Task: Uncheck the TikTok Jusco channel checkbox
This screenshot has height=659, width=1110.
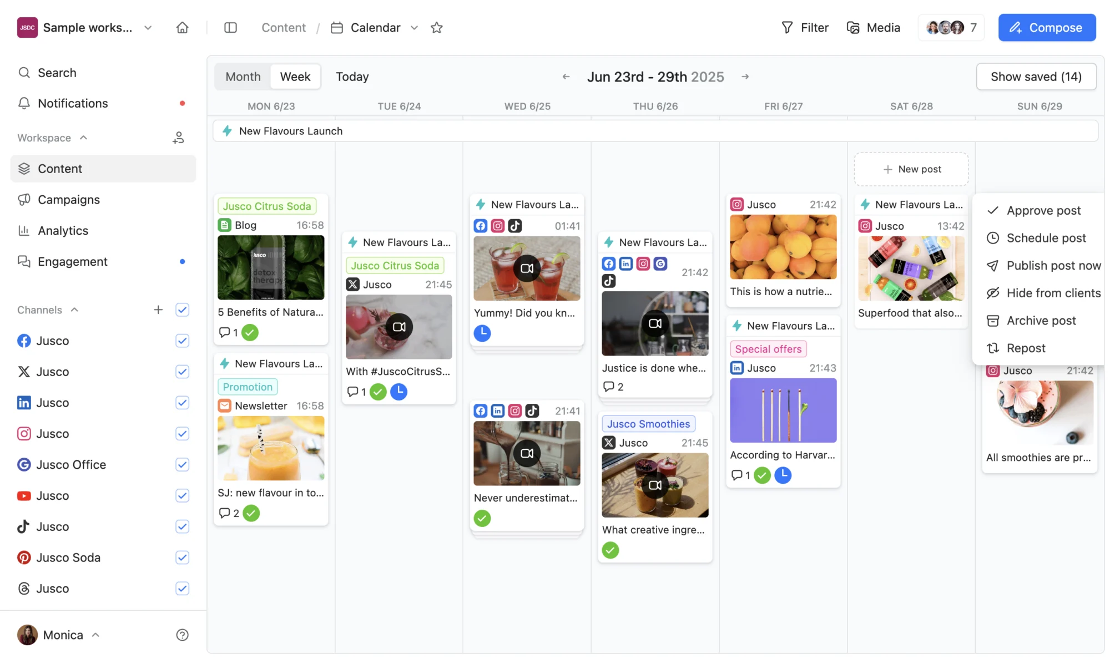Action: 182,527
